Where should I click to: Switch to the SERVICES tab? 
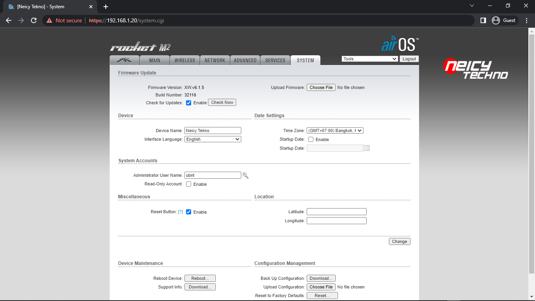275,60
